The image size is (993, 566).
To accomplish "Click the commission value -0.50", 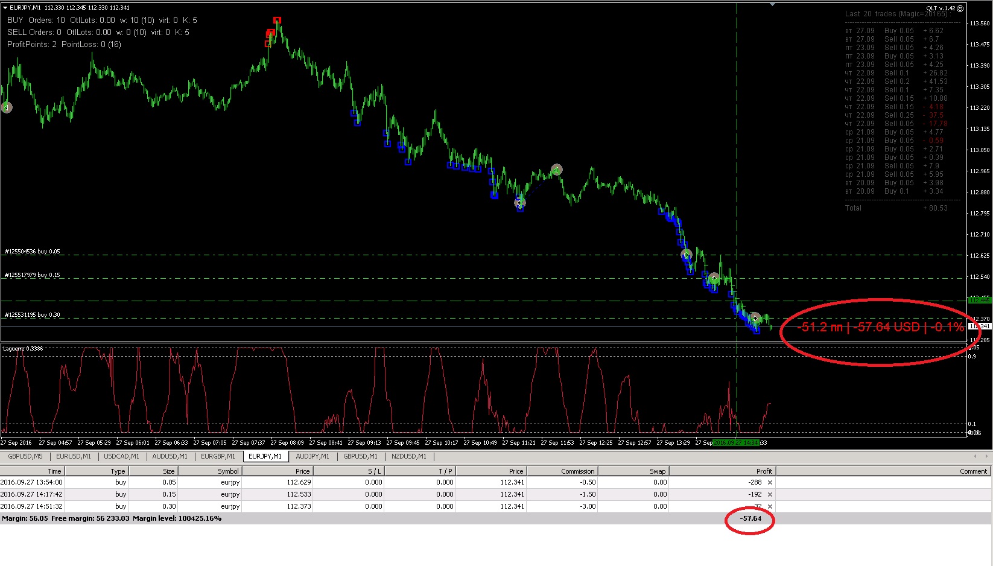I will click(x=588, y=483).
